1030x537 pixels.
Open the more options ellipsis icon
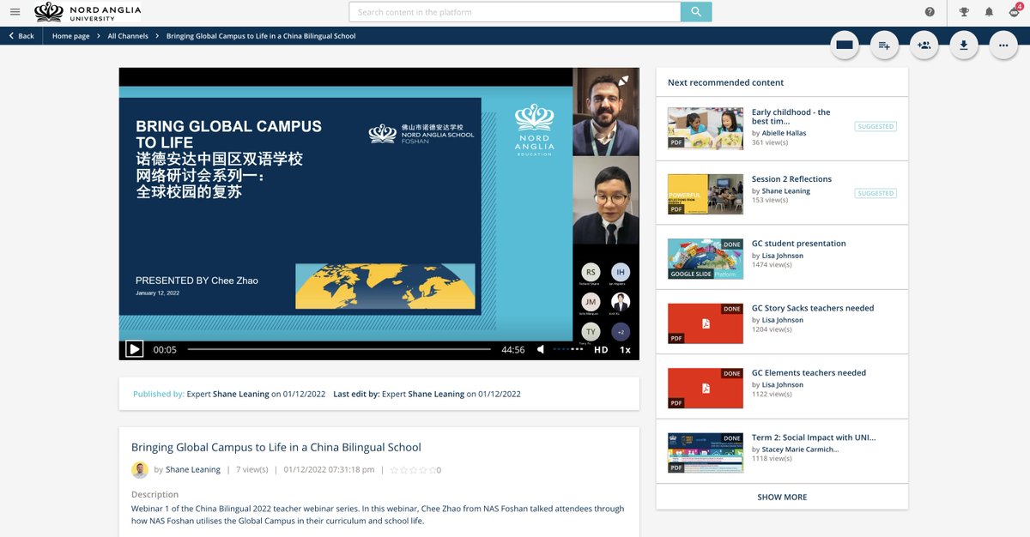[1003, 45]
